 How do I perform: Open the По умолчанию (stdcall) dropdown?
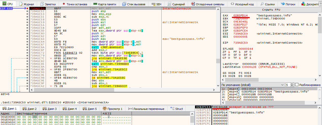tap(252, 85)
